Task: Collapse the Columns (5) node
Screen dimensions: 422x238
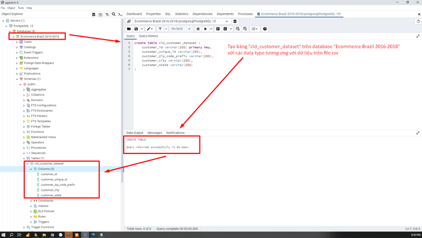Action: 31,169
